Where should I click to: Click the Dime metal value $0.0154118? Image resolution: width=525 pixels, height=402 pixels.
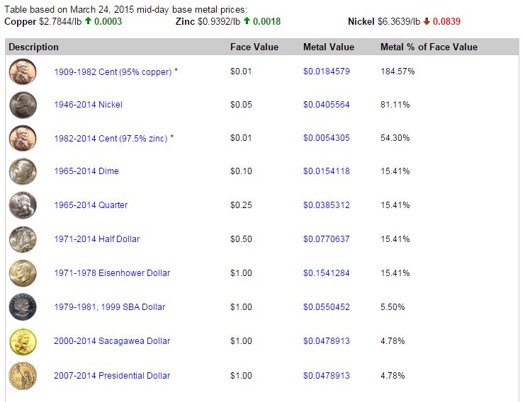(x=326, y=171)
